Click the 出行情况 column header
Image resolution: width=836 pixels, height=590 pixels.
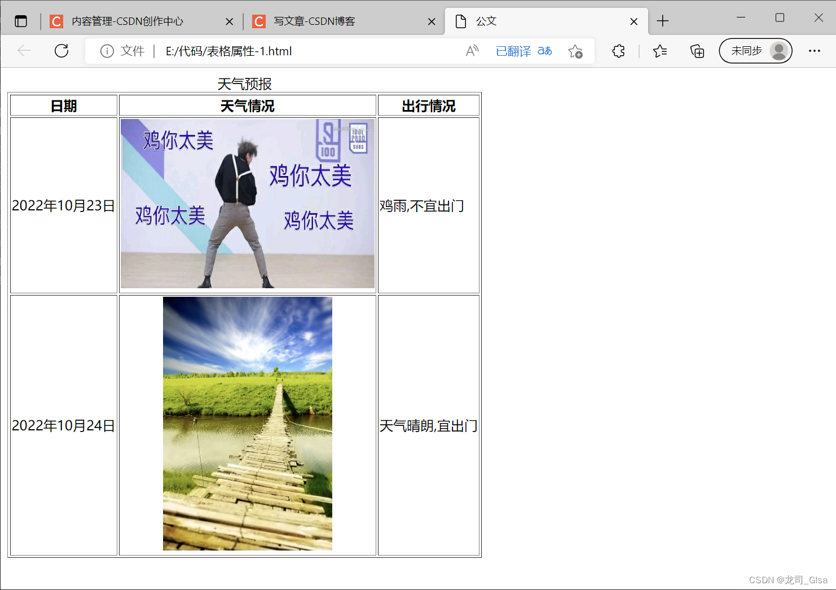[429, 105]
